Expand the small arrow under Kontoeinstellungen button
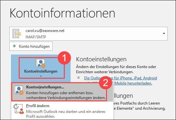Viewport: 176px width, 120px height. (x=41, y=76)
